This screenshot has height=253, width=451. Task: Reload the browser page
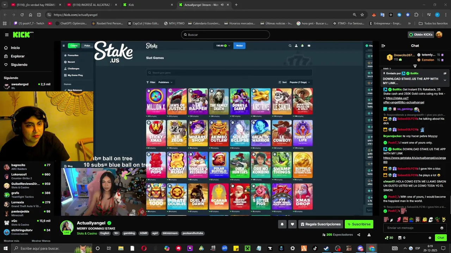pos(22,15)
